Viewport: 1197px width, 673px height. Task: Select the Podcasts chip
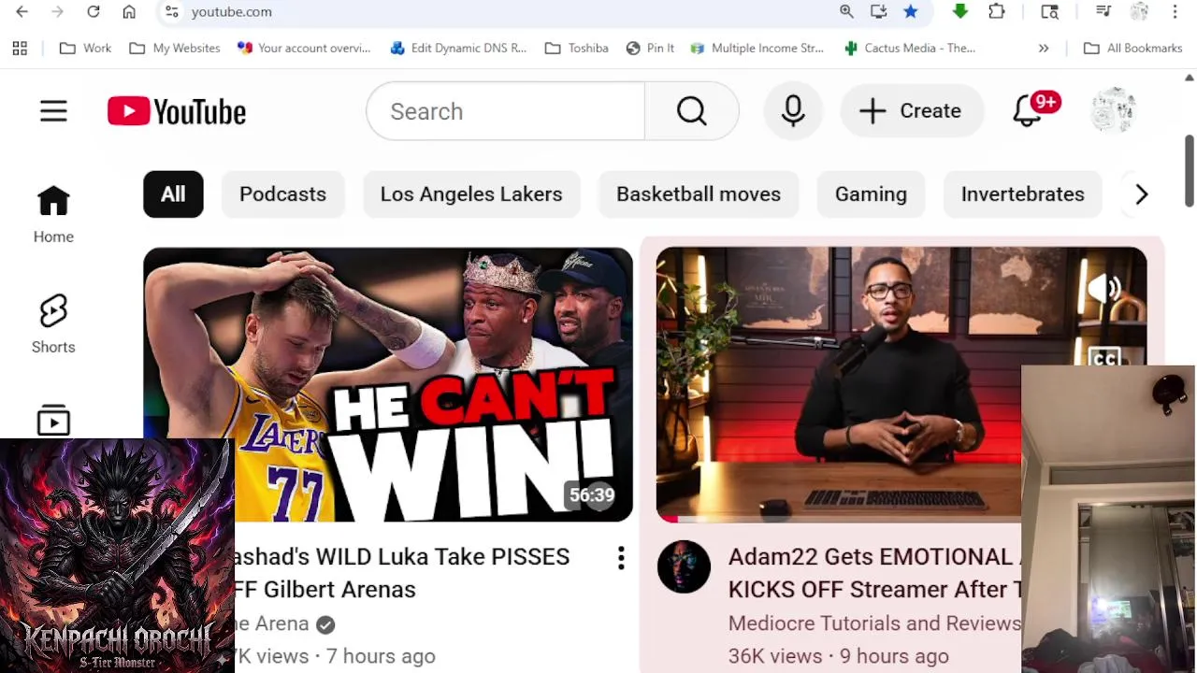pos(282,194)
